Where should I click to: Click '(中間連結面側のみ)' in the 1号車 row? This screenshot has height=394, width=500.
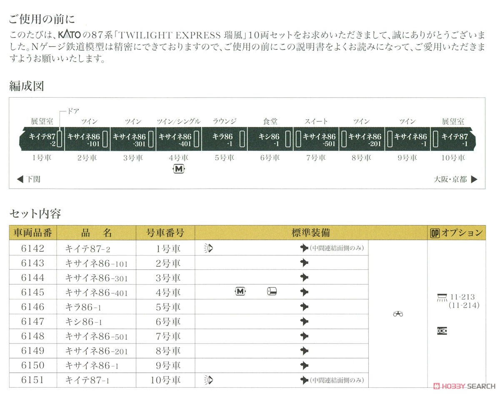pyautogui.click(x=337, y=248)
